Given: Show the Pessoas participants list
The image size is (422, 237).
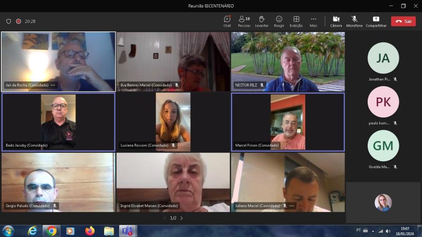Looking at the screenshot, I should click(x=244, y=21).
